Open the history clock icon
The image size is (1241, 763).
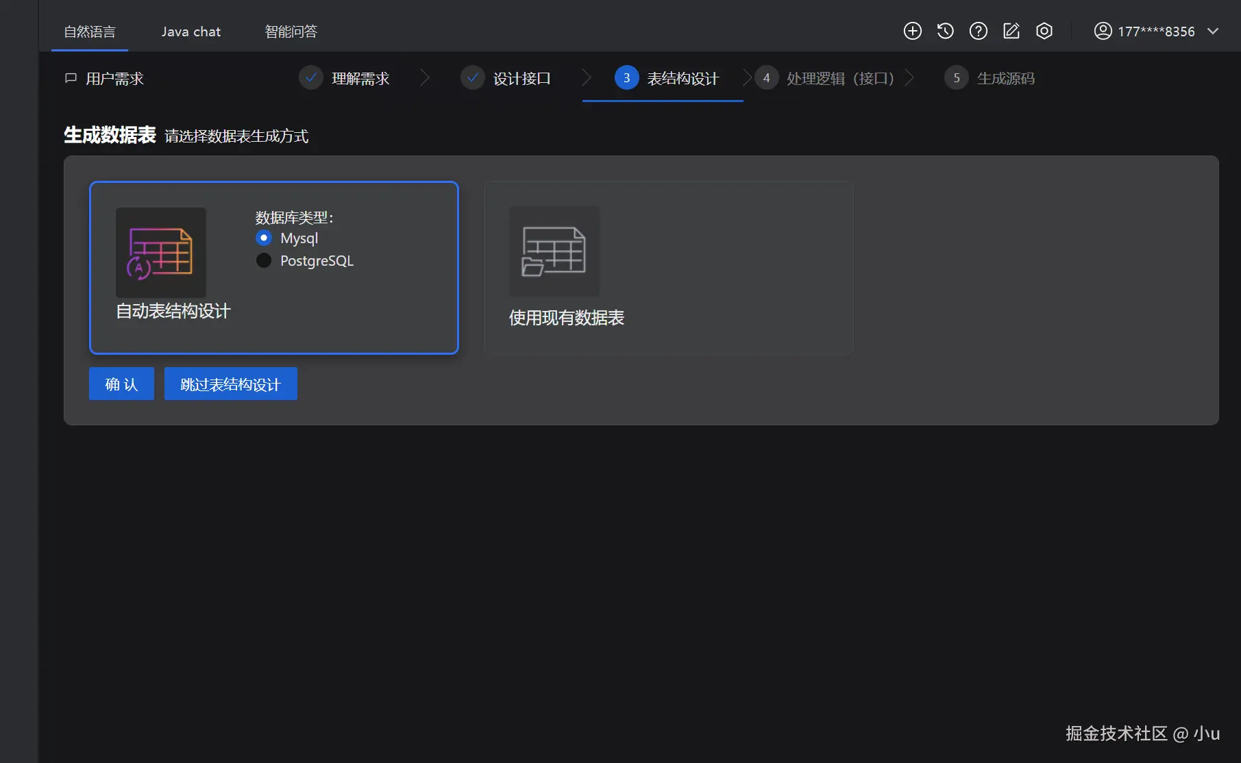945,31
